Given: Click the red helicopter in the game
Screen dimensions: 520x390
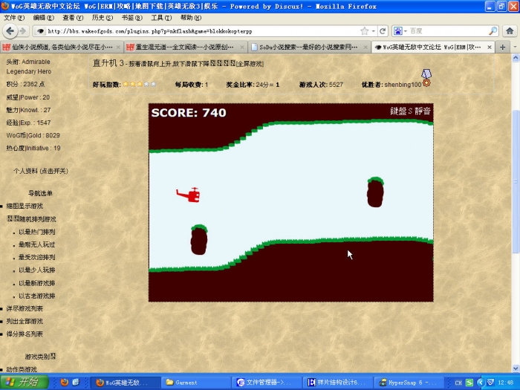Looking at the screenshot, I should 189,195.
